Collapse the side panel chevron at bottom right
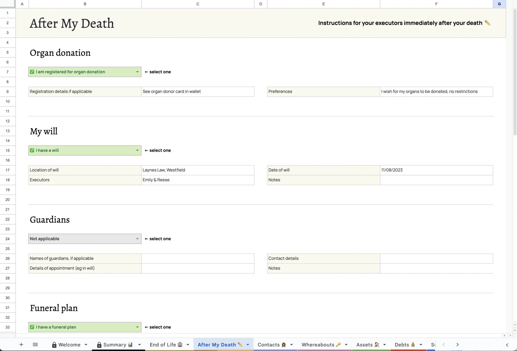The image size is (517, 351). 507,345
